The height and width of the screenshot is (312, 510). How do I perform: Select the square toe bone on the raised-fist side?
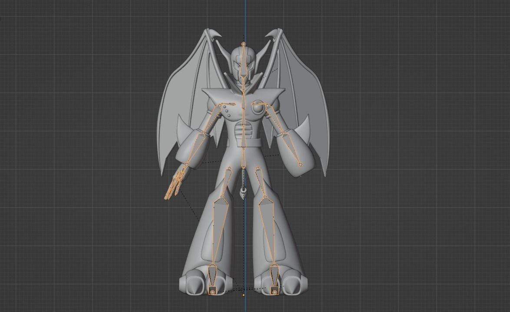coord(275,291)
